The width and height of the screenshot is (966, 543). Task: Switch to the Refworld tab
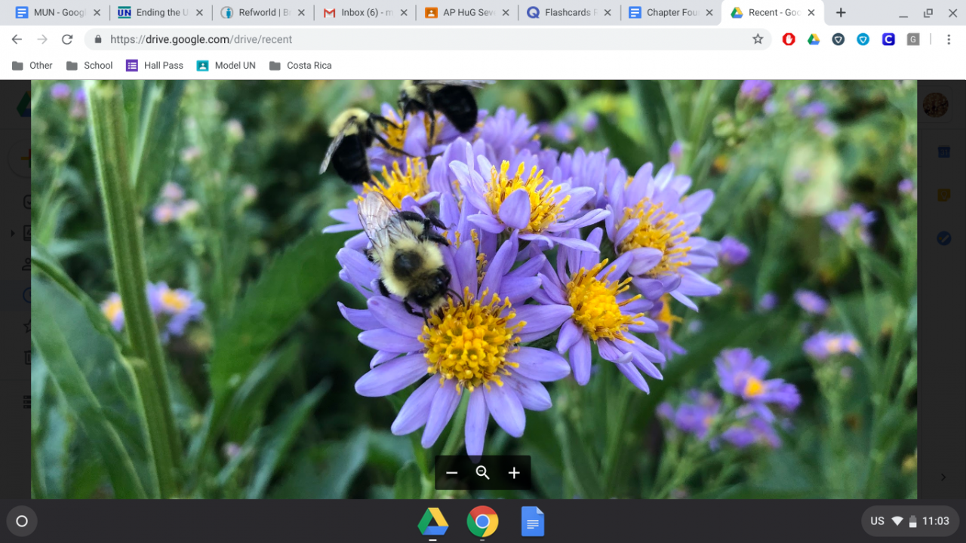[x=261, y=13]
